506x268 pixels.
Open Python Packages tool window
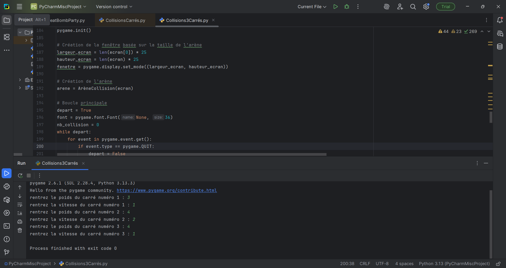click(7, 200)
